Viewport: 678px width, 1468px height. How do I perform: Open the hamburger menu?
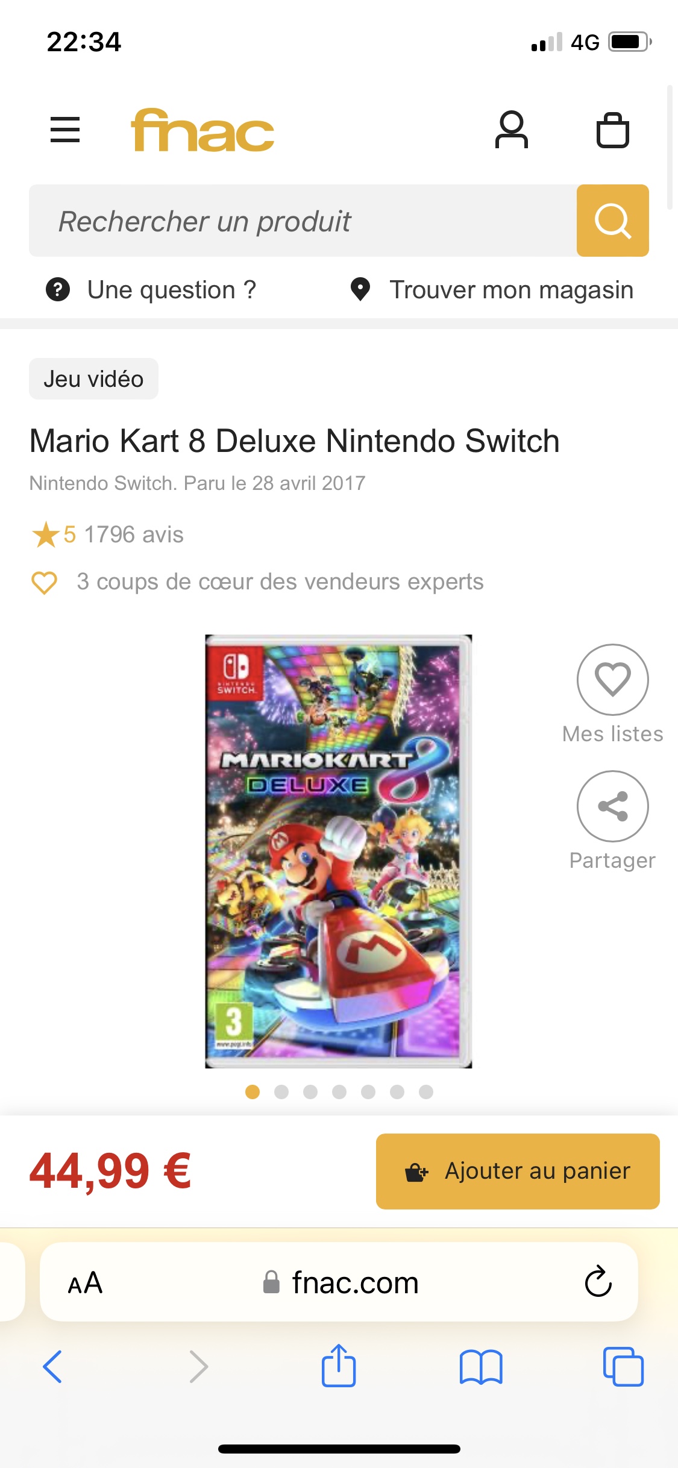pos(65,130)
